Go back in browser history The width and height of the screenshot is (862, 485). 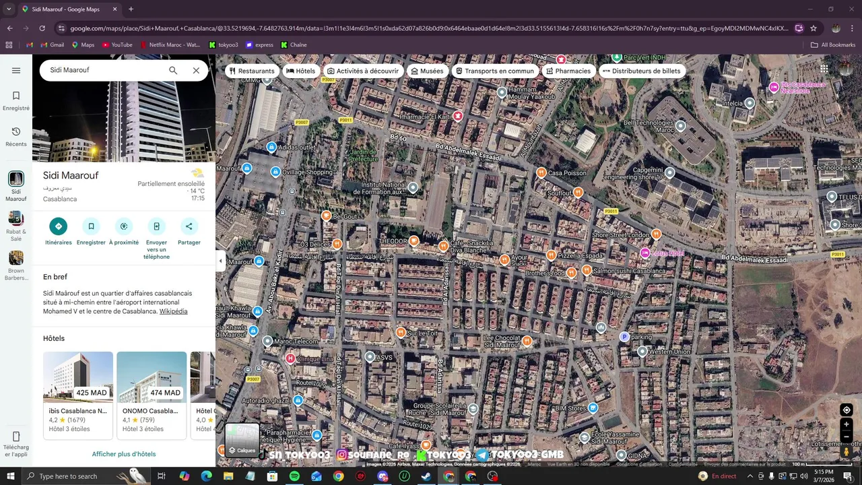click(x=9, y=28)
